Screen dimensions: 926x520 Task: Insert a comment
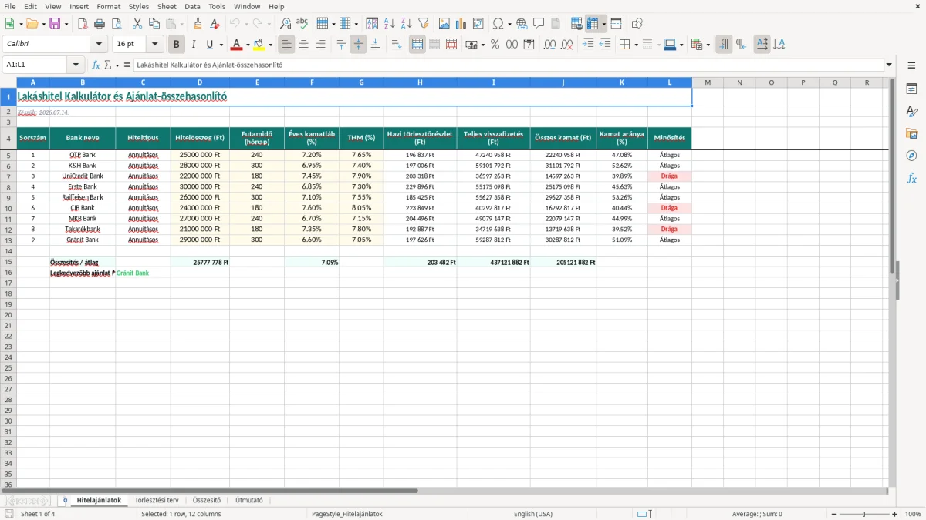coord(539,24)
